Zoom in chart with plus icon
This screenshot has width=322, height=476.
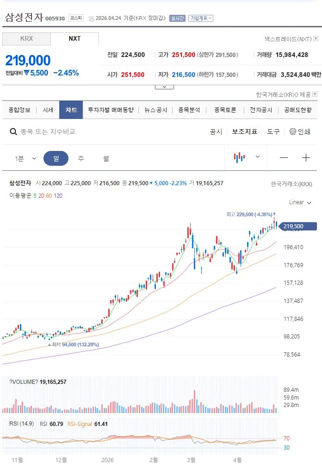[306, 157]
